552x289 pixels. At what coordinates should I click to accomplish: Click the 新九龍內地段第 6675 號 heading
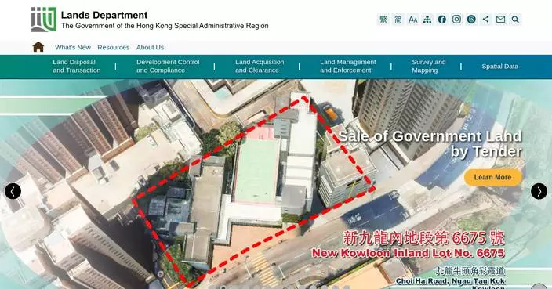pyautogui.click(x=424, y=238)
